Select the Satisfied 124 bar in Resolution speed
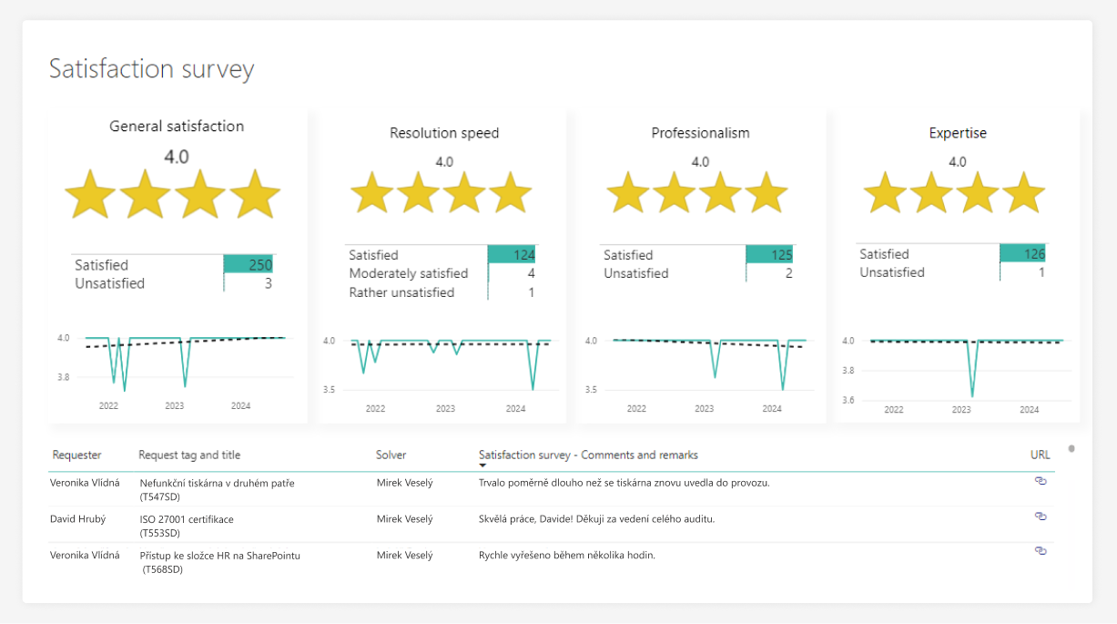1117x624 pixels. (512, 255)
